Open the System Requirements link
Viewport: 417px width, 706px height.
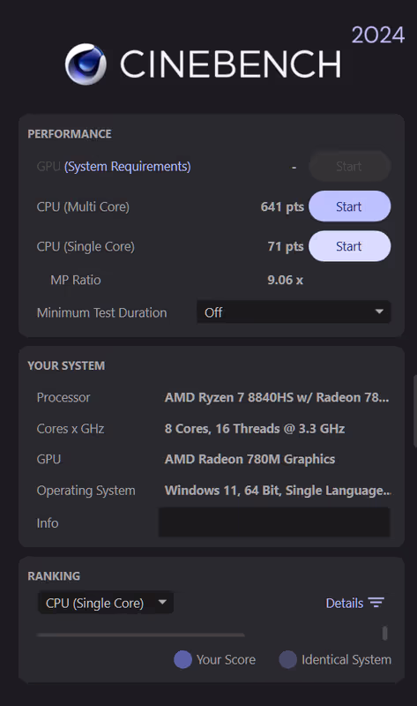pyautogui.click(x=128, y=167)
